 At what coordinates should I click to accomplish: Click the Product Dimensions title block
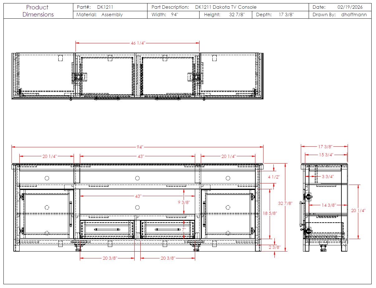(x=38, y=11)
